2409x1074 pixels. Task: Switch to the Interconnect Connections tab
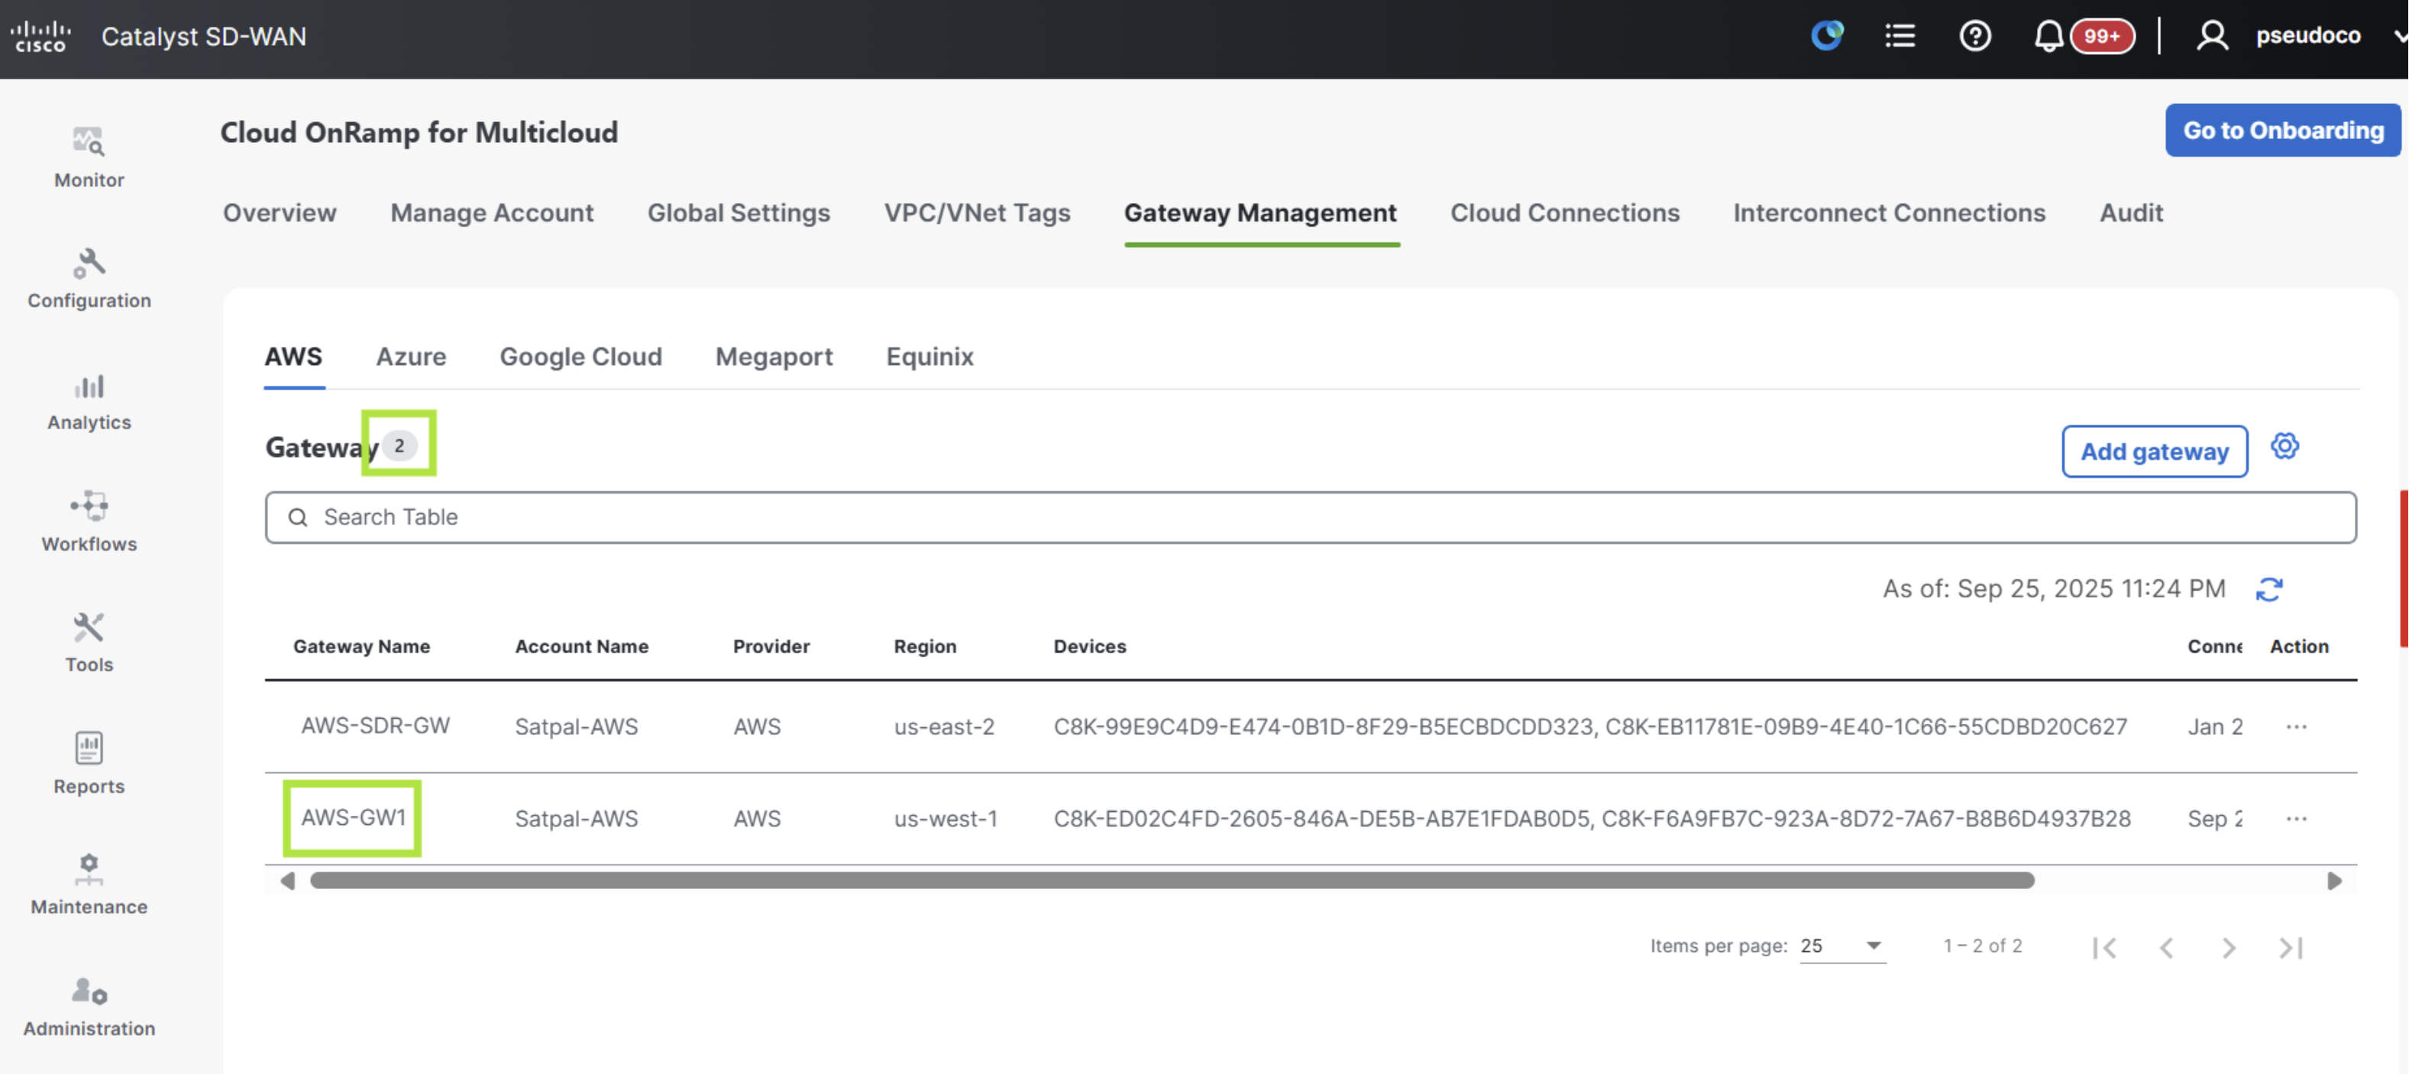[1889, 213]
